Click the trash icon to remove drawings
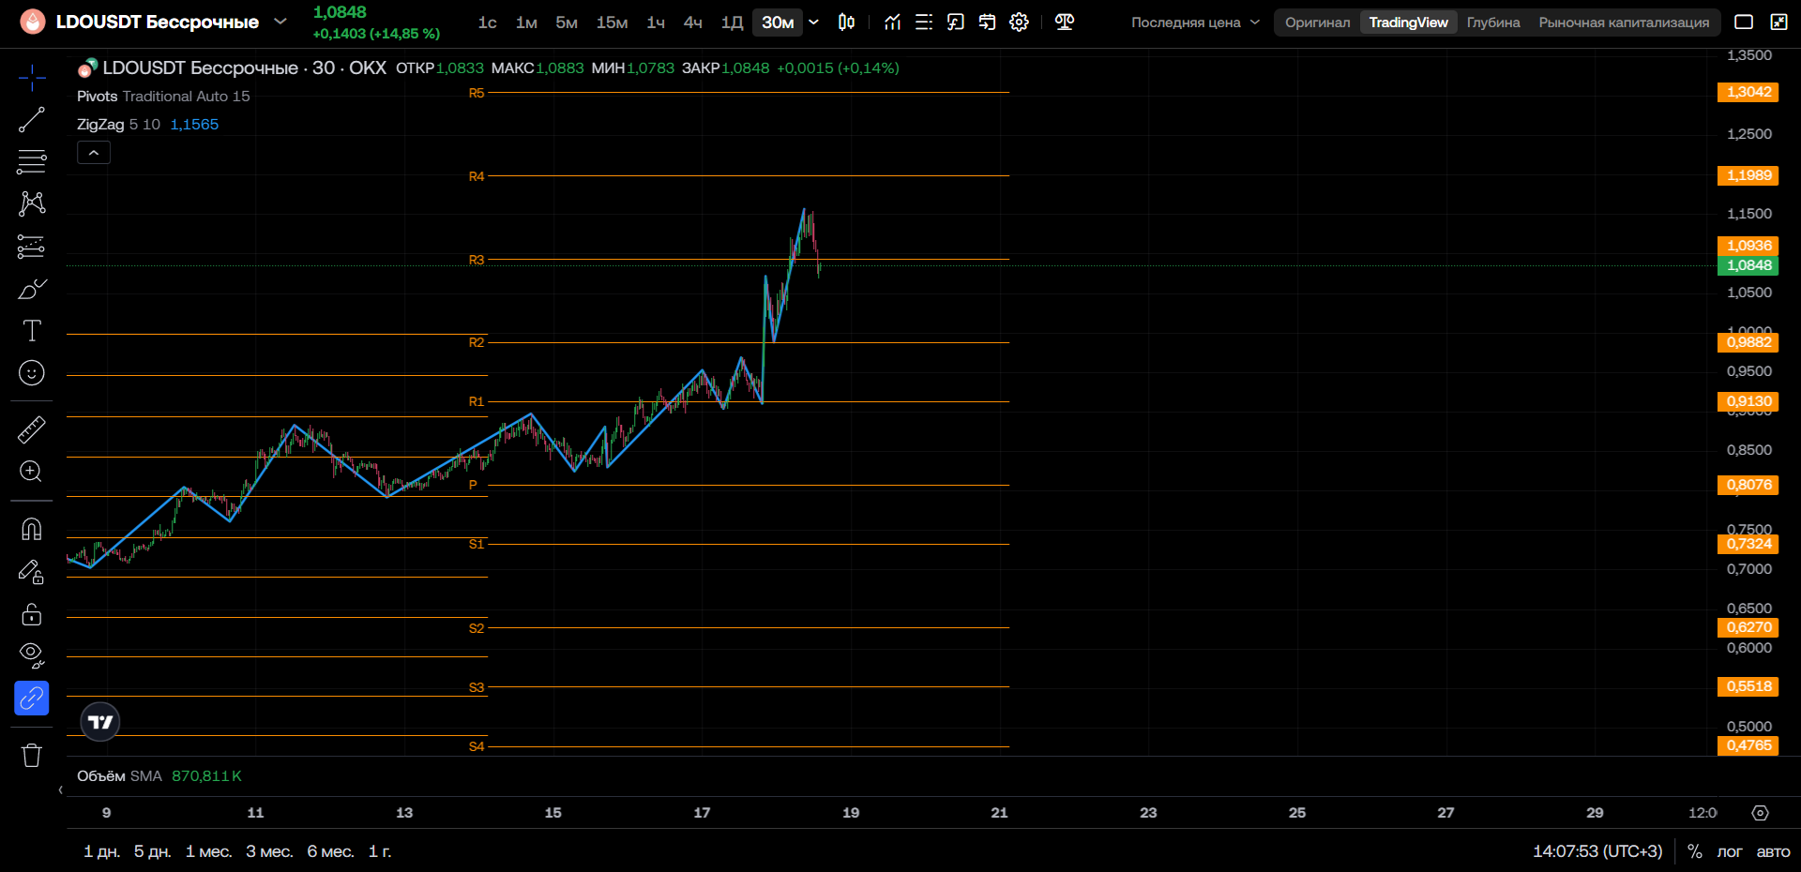The image size is (1801, 872). [32, 755]
